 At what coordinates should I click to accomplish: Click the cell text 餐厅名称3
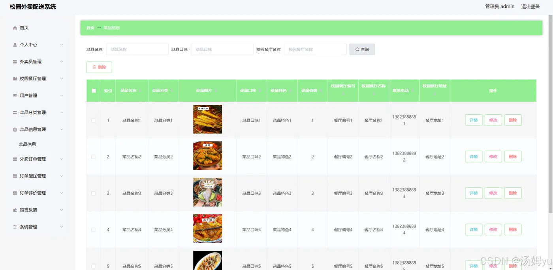[374, 194]
